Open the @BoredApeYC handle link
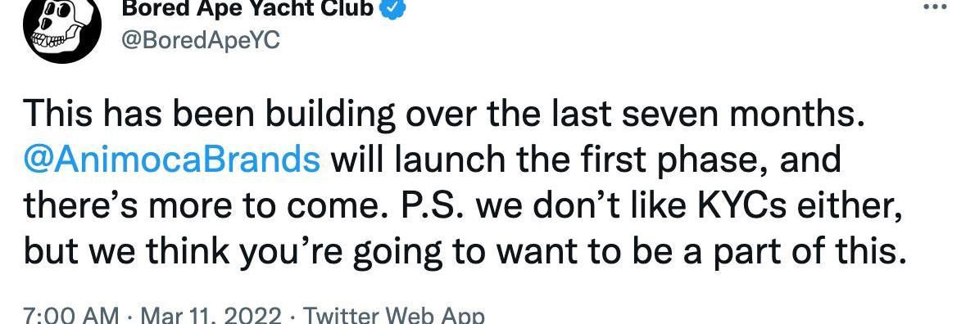The height and width of the screenshot is (324, 975). click(202, 40)
